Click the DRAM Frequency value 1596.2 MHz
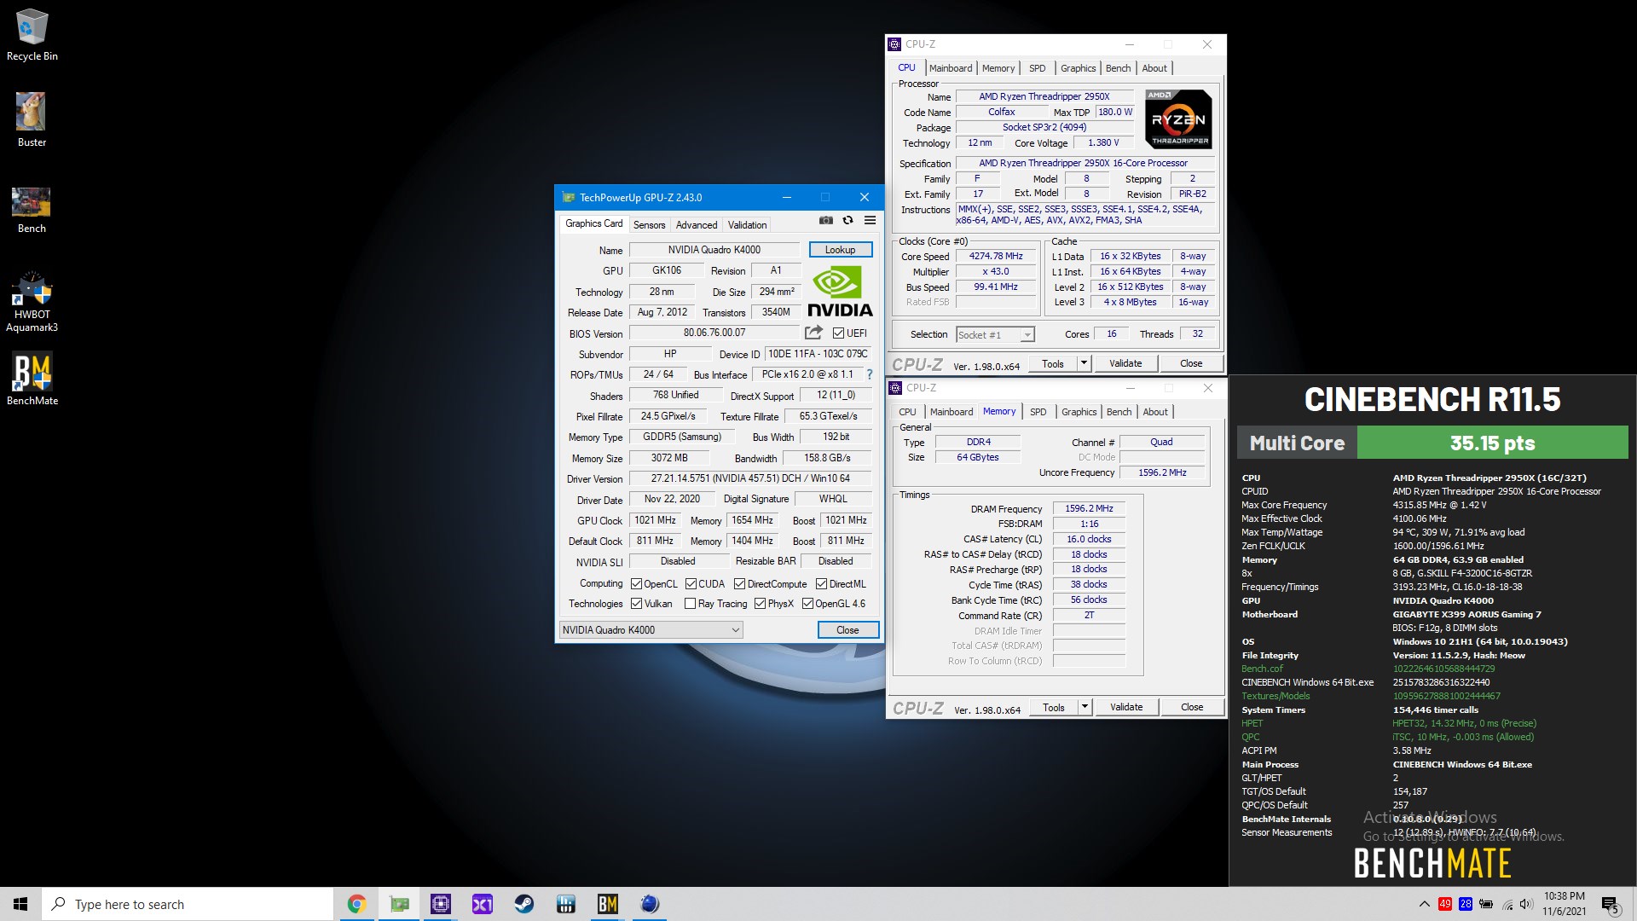The width and height of the screenshot is (1637, 921). coord(1089,508)
